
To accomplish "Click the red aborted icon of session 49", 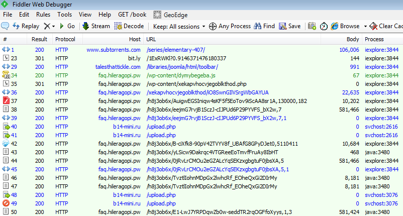I will pos(6,203).
